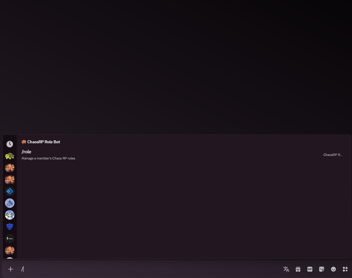This screenshot has width=352, height=278.
Task: Open the translate icon in message bar
Action: [286, 269]
